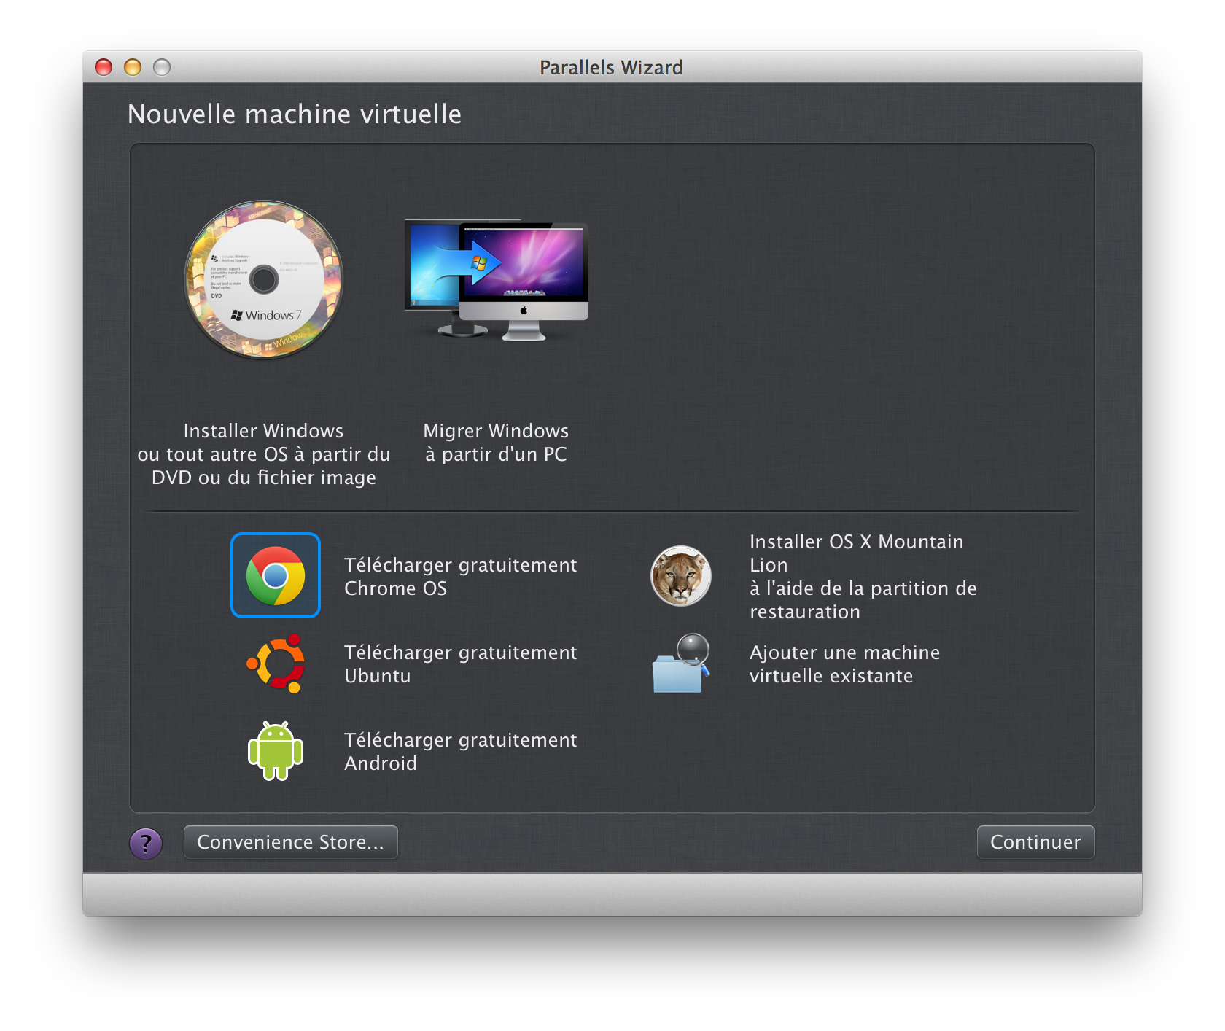The image size is (1225, 1031).
Task: Select 'Télécharger gratuitement Android' text
Action: click(x=460, y=752)
